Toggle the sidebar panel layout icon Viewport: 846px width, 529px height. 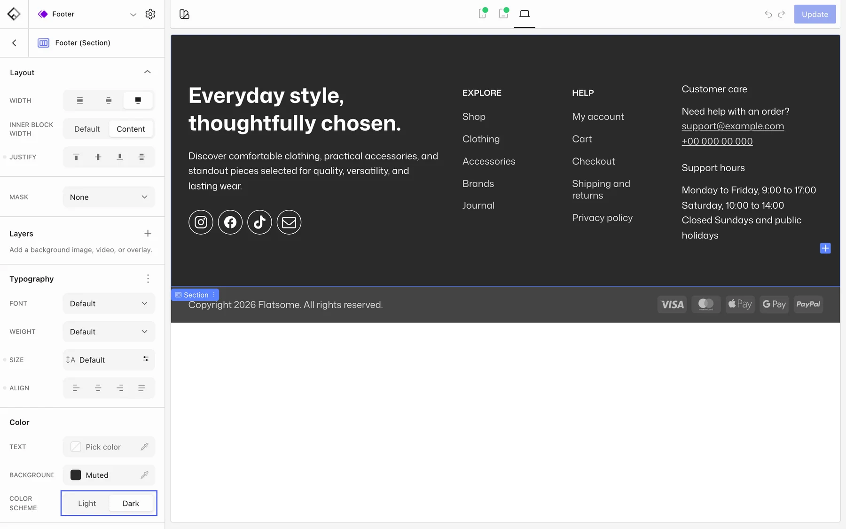pyautogui.click(x=184, y=14)
